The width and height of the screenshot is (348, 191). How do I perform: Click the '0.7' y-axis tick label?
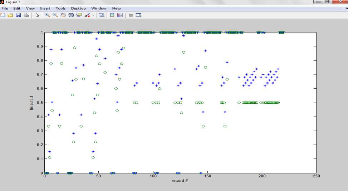[40, 74]
